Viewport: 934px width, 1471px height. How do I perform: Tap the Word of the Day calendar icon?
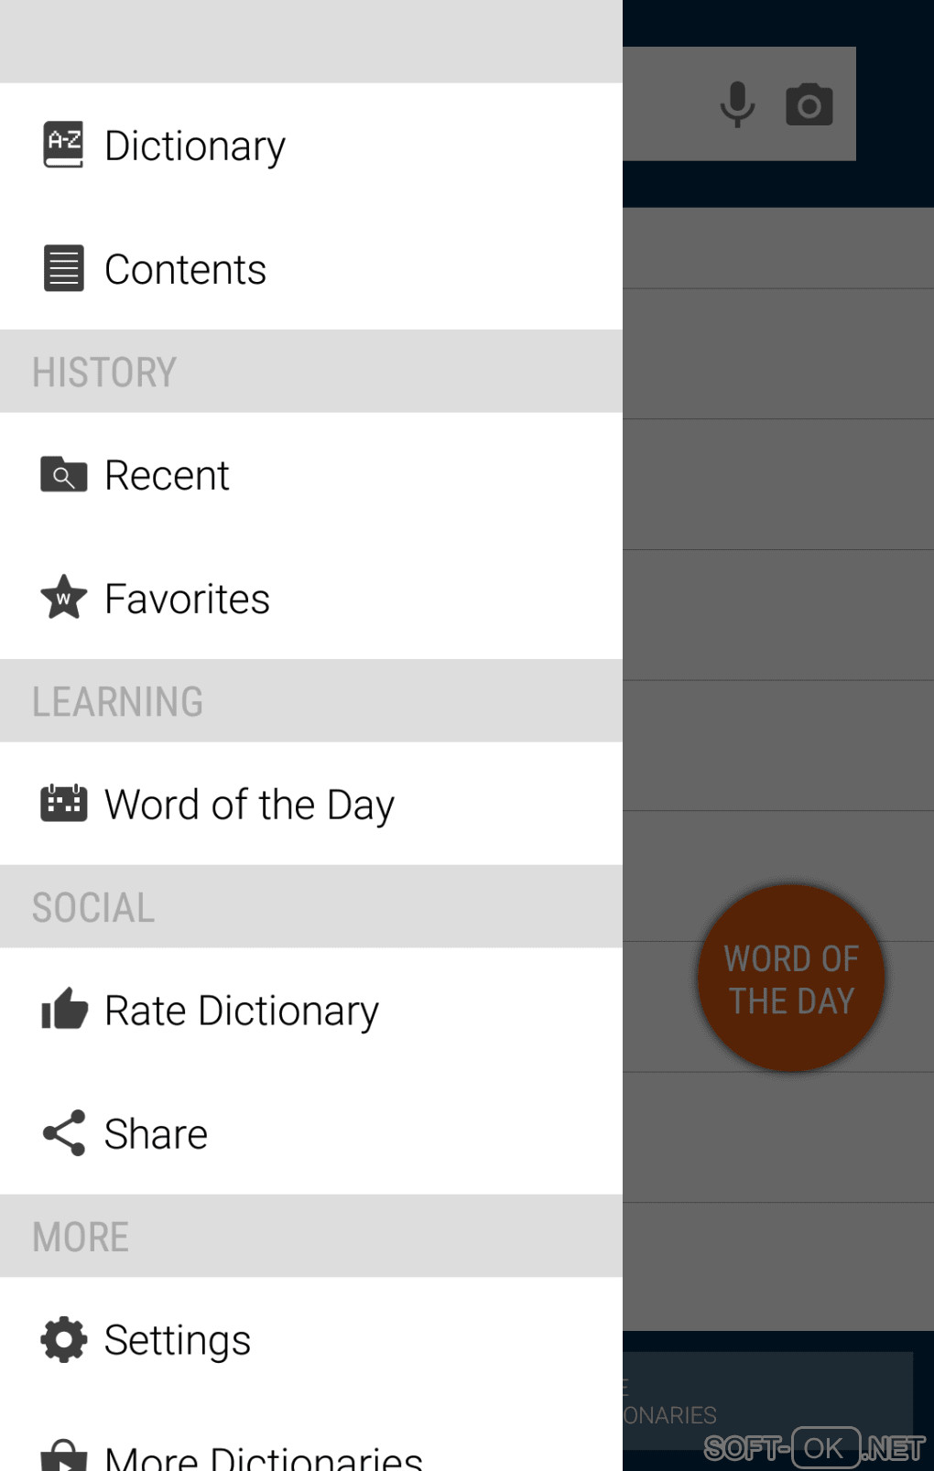point(63,803)
